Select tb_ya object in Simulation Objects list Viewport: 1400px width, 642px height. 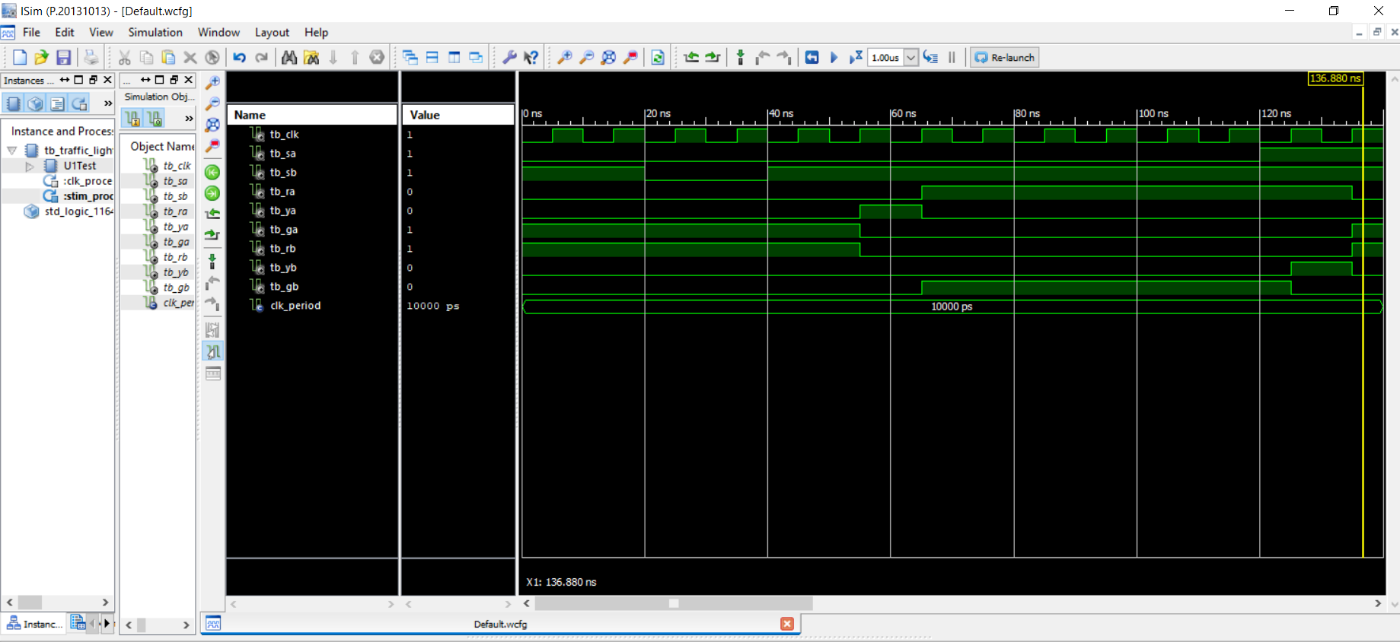[x=175, y=227]
